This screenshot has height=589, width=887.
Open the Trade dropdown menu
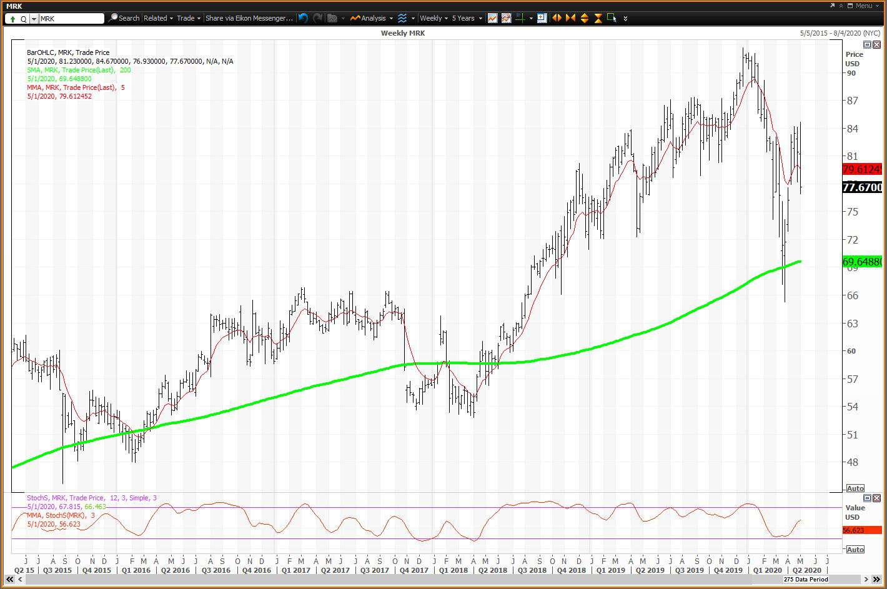(189, 18)
